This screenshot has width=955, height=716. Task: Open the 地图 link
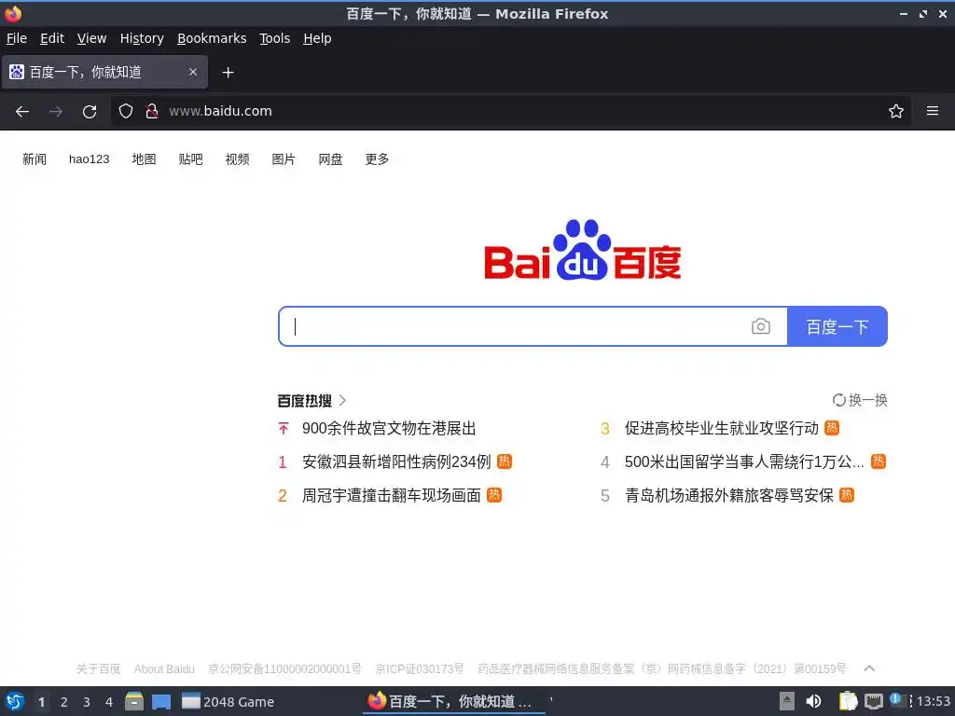tap(144, 158)
